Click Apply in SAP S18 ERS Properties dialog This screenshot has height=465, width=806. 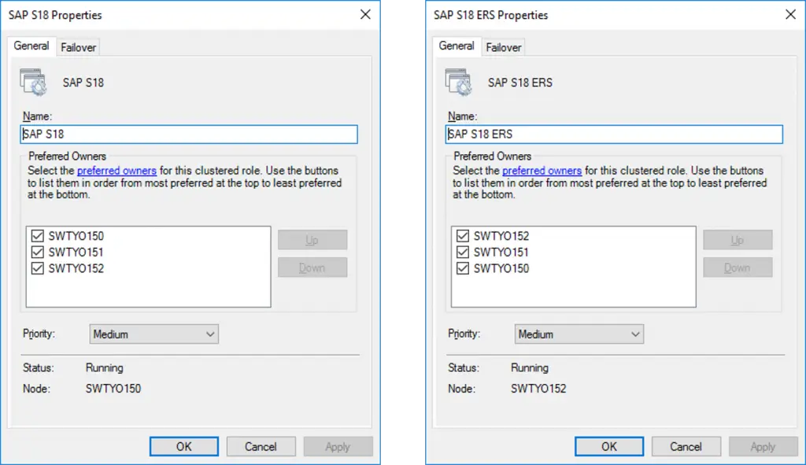763,446
